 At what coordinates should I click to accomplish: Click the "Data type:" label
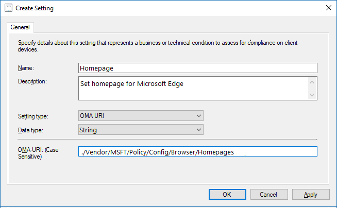pos(31,130)
